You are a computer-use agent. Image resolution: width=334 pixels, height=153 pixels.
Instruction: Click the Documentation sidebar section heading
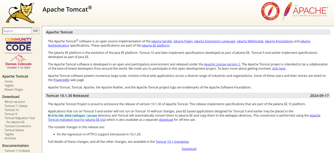coord(15,146)
